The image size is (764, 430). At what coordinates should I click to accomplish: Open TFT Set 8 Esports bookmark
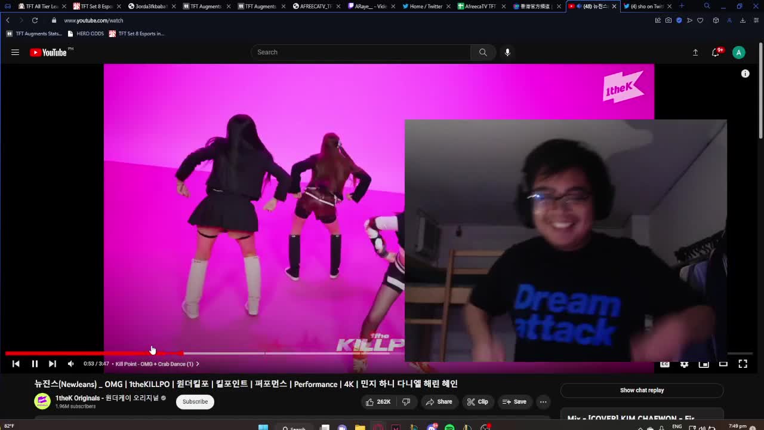(137, 33)
